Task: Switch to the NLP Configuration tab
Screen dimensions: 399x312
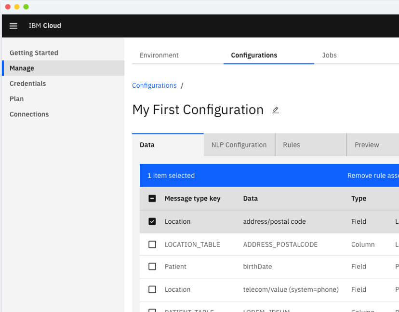Action: coord(239,145)
